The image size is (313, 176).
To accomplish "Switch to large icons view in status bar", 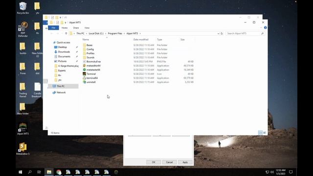I will click(x=265, y=132).
